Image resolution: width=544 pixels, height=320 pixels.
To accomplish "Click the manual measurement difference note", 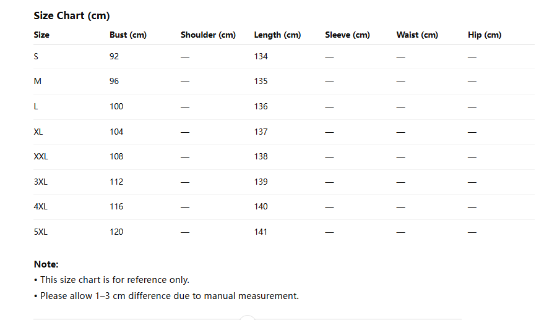I will (166, 296).
